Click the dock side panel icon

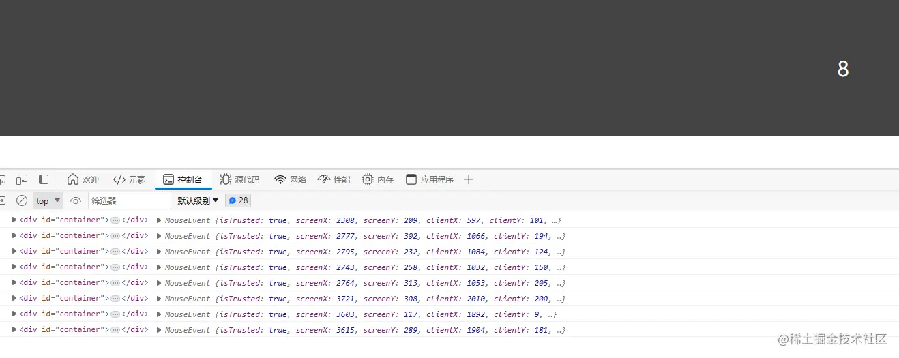click(44, 179)
